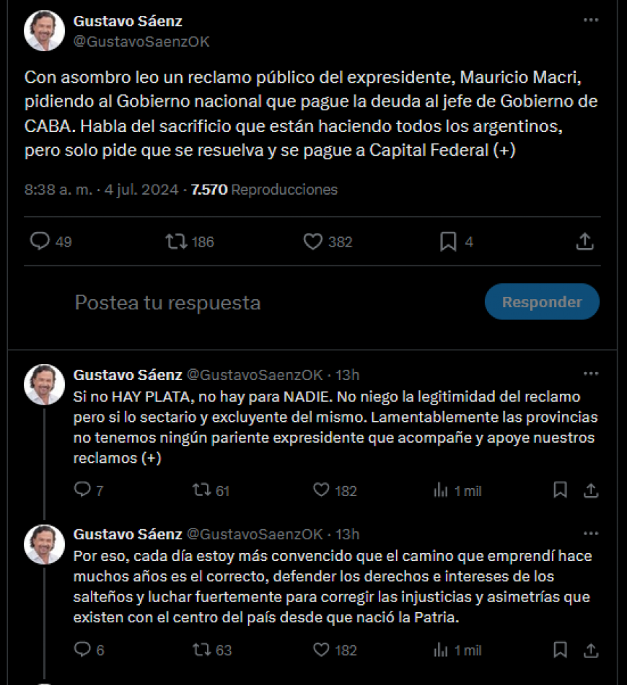Repost the HAY PLATA reply with 61 reposts

202,490
